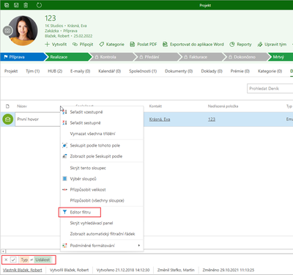Click into the Prohledat Deník search field
The image size is (293, 275).
[270, 89]
